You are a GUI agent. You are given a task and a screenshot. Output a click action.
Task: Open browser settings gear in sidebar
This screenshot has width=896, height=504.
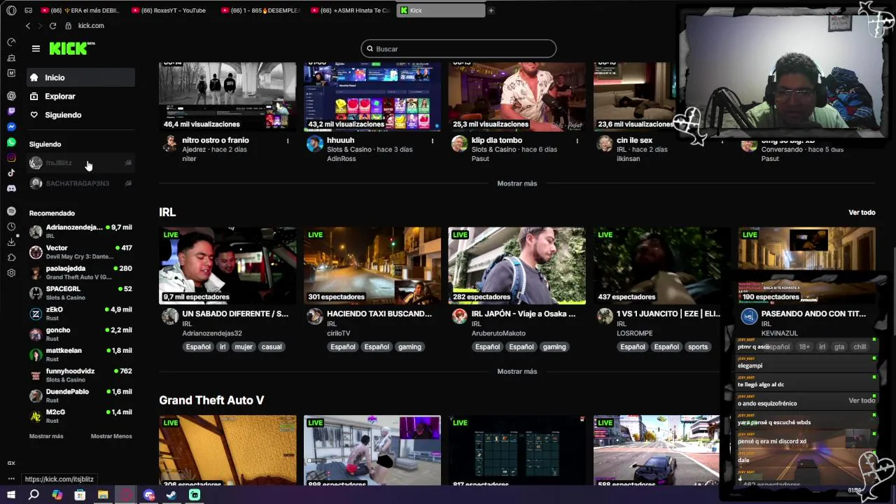11,272
